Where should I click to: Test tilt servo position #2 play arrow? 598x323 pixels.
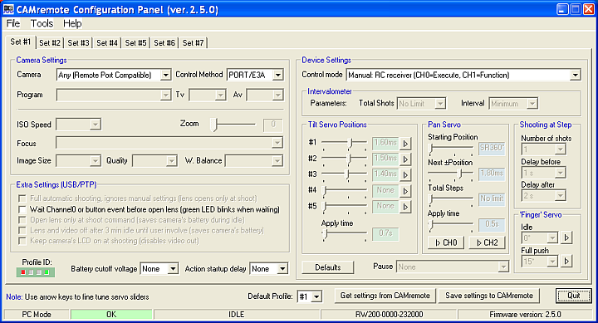tap(406, 159)
